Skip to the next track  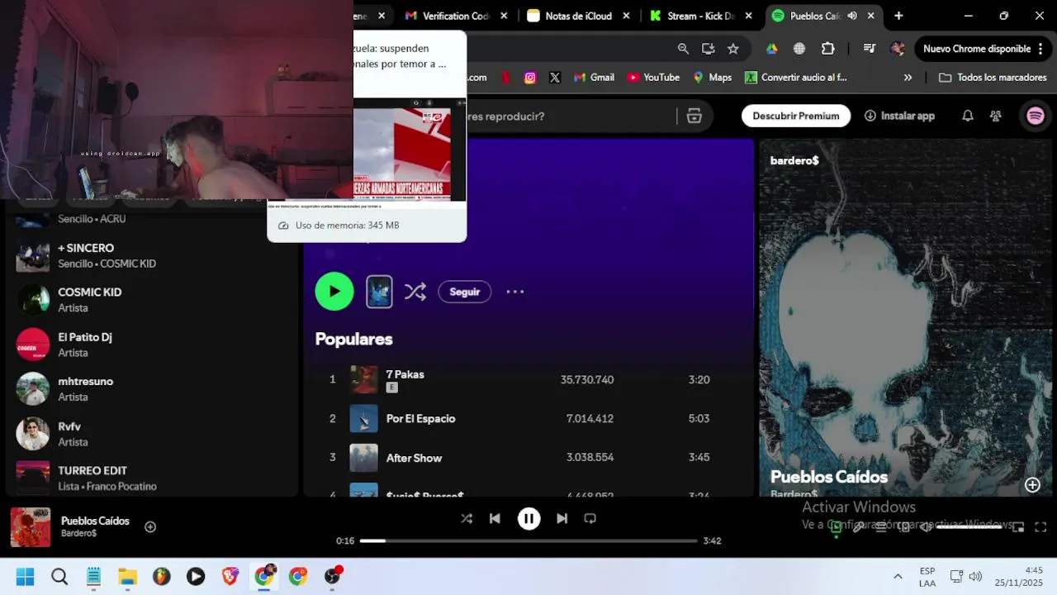click(562, 518)
